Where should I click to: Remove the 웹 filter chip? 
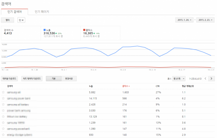(x=23, y=20)
